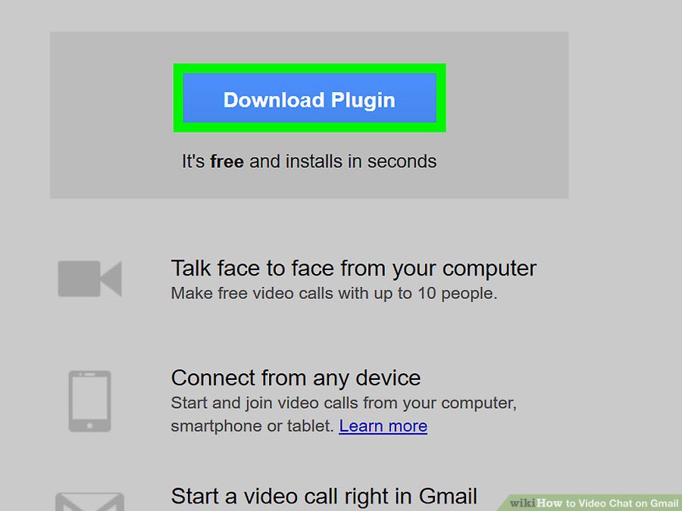The image size is (682, 511).
Task: Click 'smartphone or tablet.' text before Learn more
Action: 252,425
